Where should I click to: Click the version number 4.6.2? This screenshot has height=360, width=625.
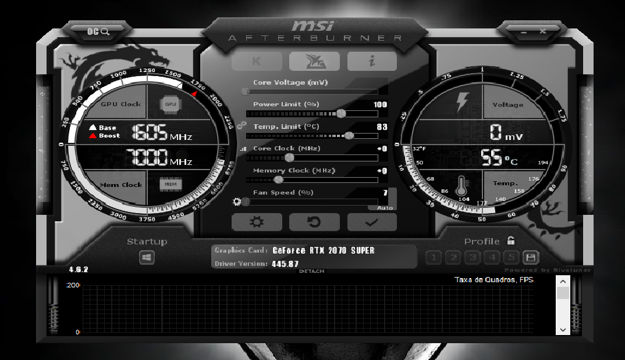tap(79, 269)
